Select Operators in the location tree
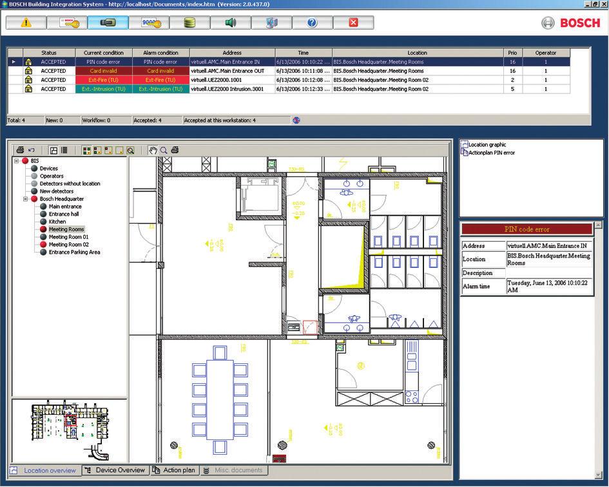Image resolution: width=609 pixels, height=487 pixels. tap(52, 176)
